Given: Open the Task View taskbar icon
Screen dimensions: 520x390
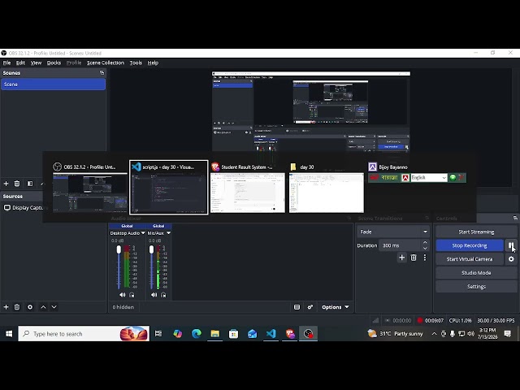Looking at the screenshot, I should [158, 334].
